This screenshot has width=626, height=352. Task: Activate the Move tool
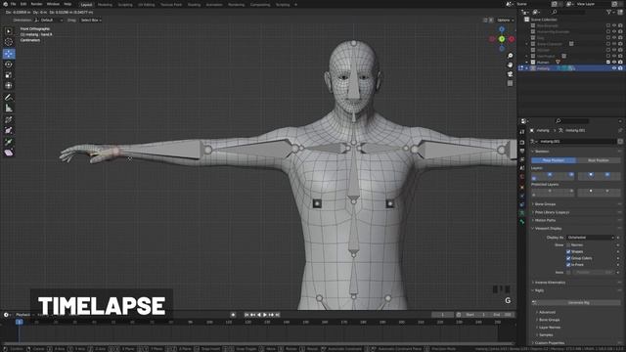(x=9, y=54)
